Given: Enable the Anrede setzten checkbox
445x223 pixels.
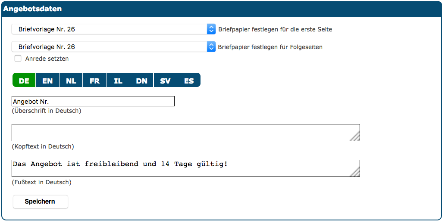Looking at the screenshot, I should (x=18, y=59).
